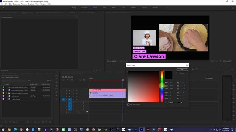Open Program Monitor settings wrench icon
The width and height of the screenshot is (236, 132).
pos(221,61)
